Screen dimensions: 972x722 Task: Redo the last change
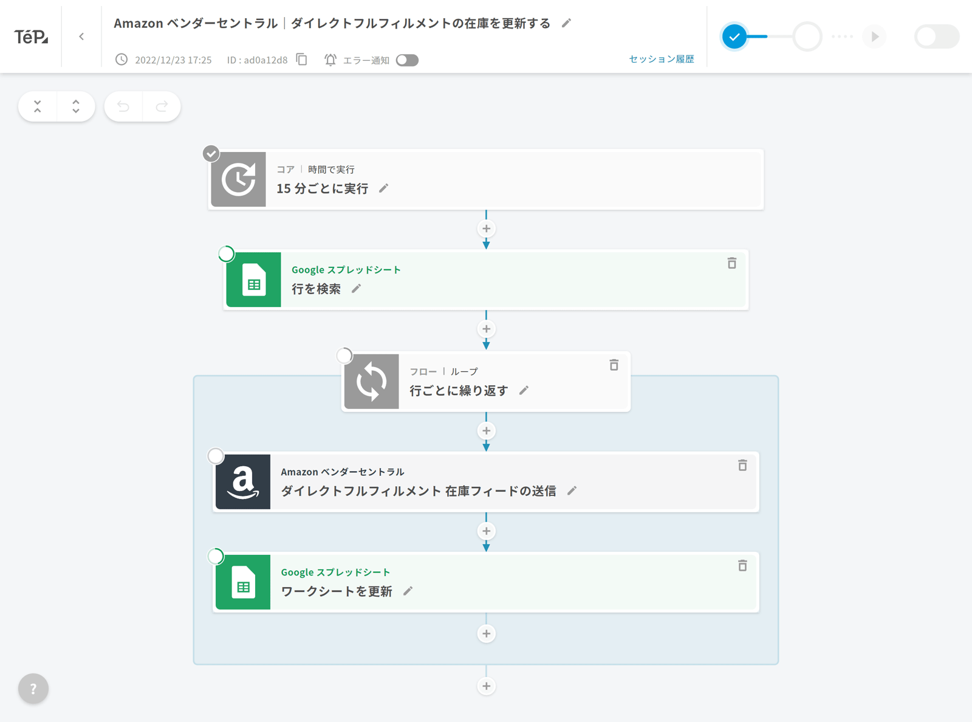click(x=162, y=106)
